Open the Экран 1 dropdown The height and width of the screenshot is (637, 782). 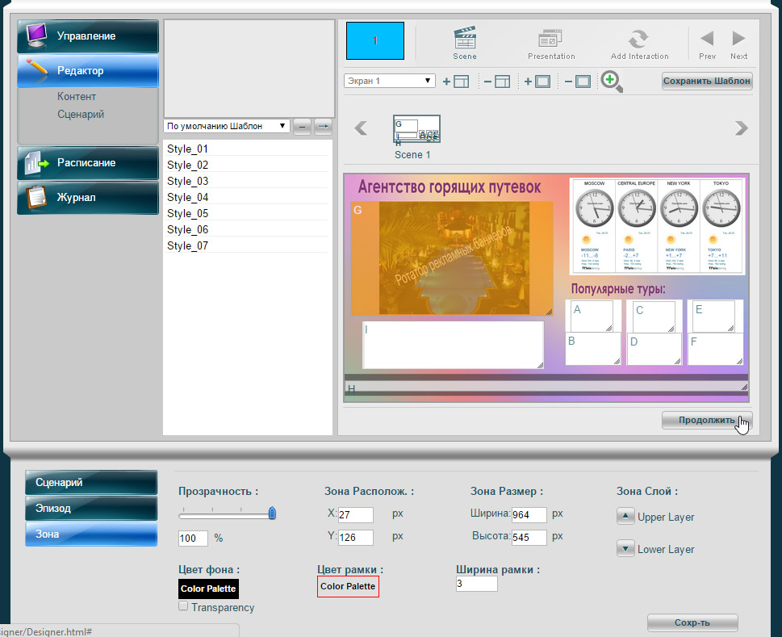coord(390,81)
